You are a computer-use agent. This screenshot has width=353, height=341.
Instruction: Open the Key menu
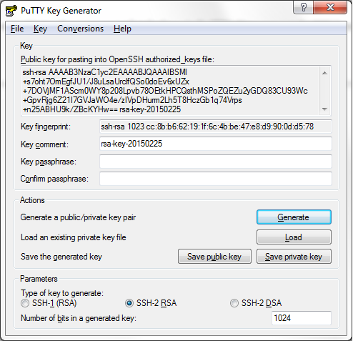coord(40,29)
